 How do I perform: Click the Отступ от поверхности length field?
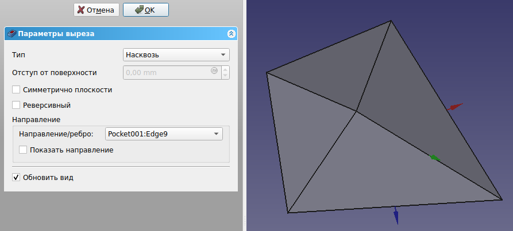(172, 72)
